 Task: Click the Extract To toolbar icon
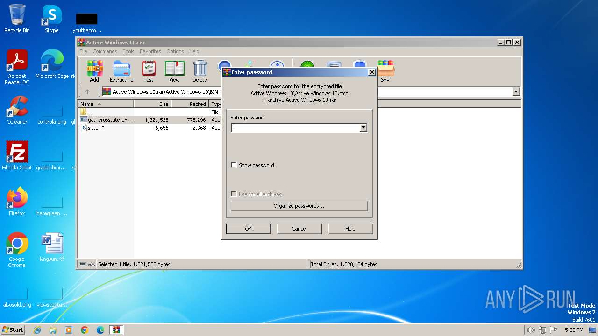[121, 68]
